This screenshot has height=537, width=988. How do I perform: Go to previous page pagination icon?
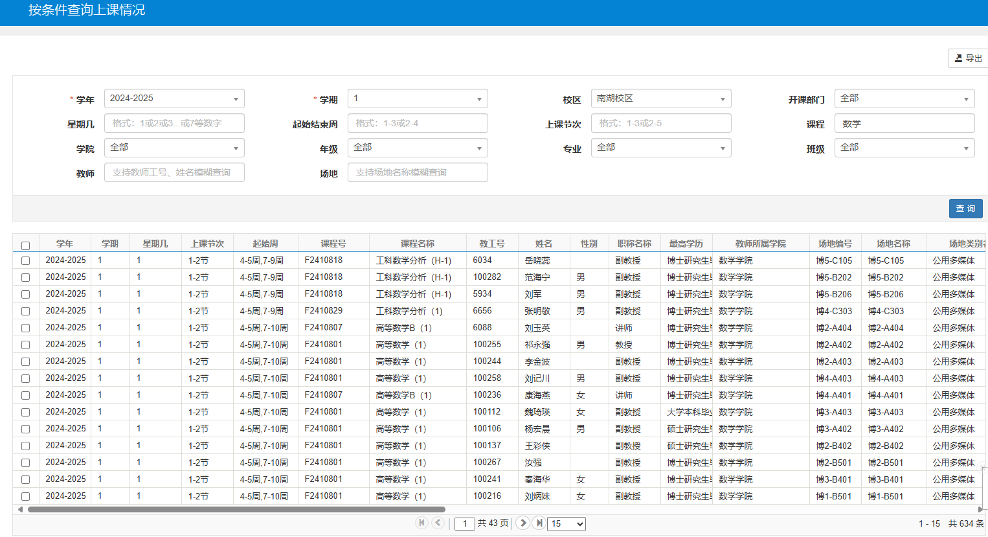(x=438, y=523)
